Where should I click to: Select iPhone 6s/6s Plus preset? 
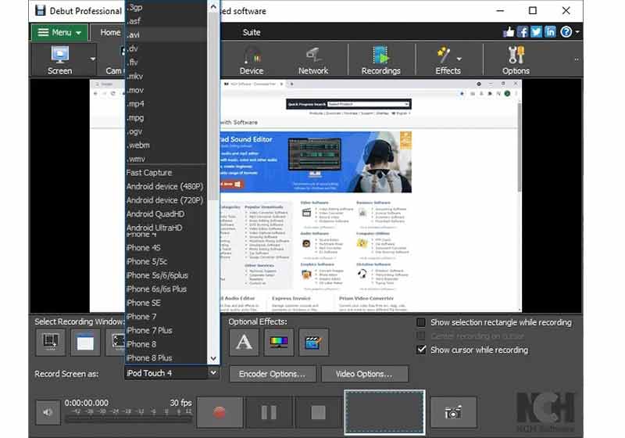(166, 289)
